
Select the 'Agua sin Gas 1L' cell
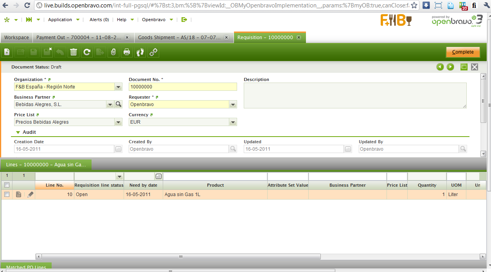pyautogui.click(x=215, y=195)
